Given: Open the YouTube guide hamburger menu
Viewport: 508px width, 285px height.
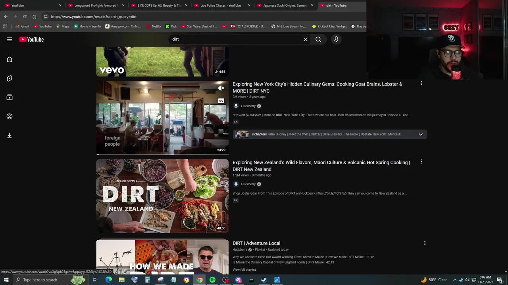Looking at the screenshot, I should pos(10,39).
